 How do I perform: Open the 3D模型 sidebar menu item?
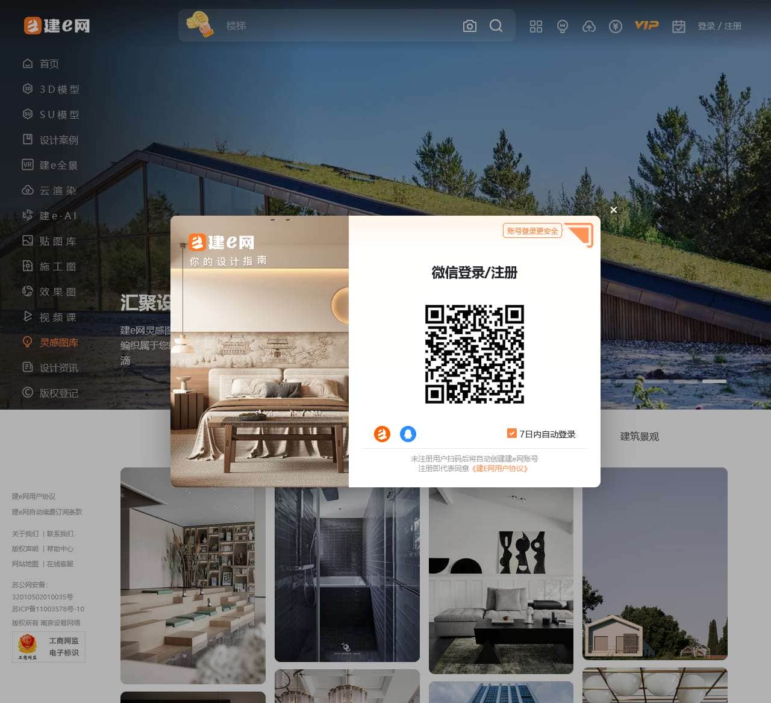[x=59, y=89]
